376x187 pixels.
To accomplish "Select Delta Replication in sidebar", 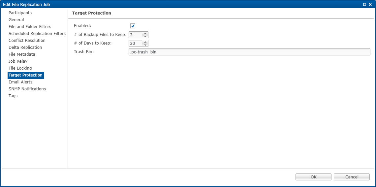I will [25, 47].
